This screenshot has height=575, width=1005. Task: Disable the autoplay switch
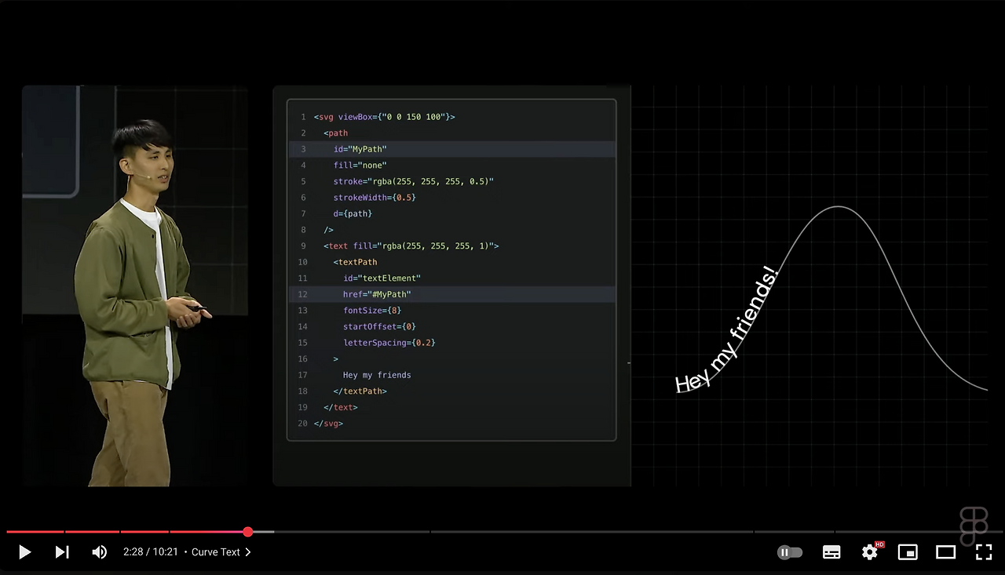[x=790, y=551]
